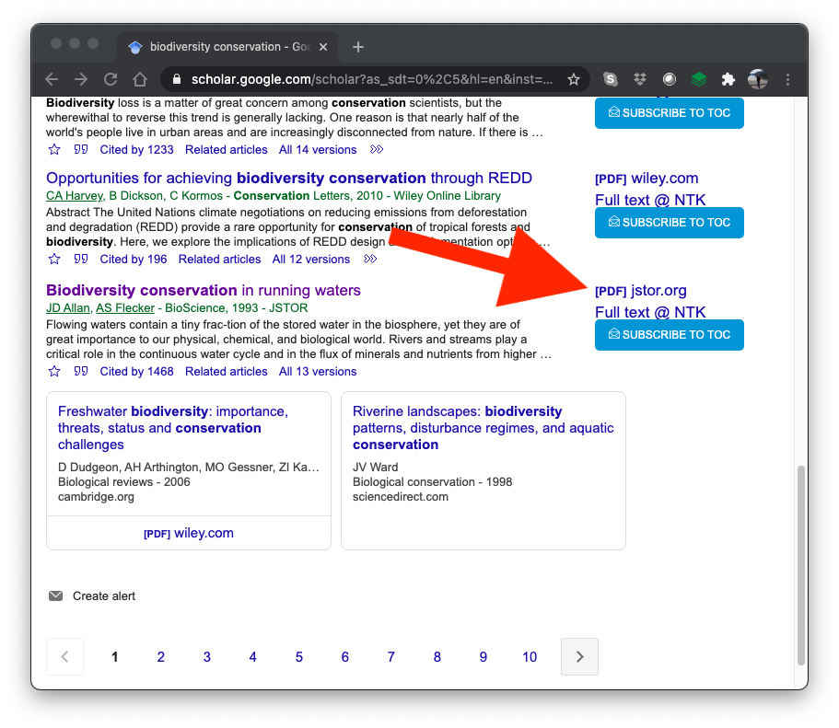839x728 pixels.
Task: Go to results page 2
Action: click(160, 657)
